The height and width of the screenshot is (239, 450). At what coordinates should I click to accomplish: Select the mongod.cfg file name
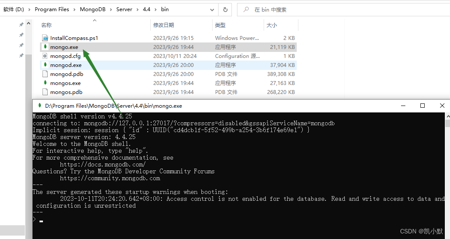65,56
